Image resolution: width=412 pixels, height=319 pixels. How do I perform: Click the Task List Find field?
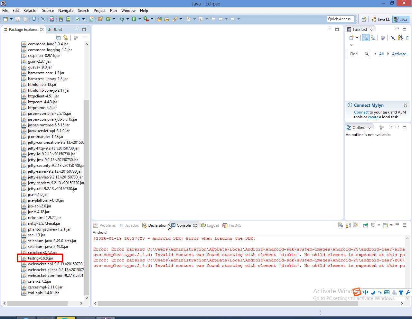358,54
